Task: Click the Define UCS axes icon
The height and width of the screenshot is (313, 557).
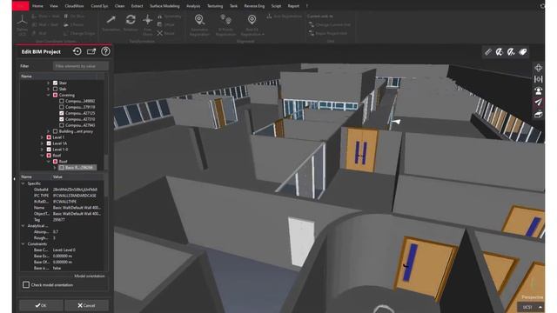Action: [x=22, y=21]
